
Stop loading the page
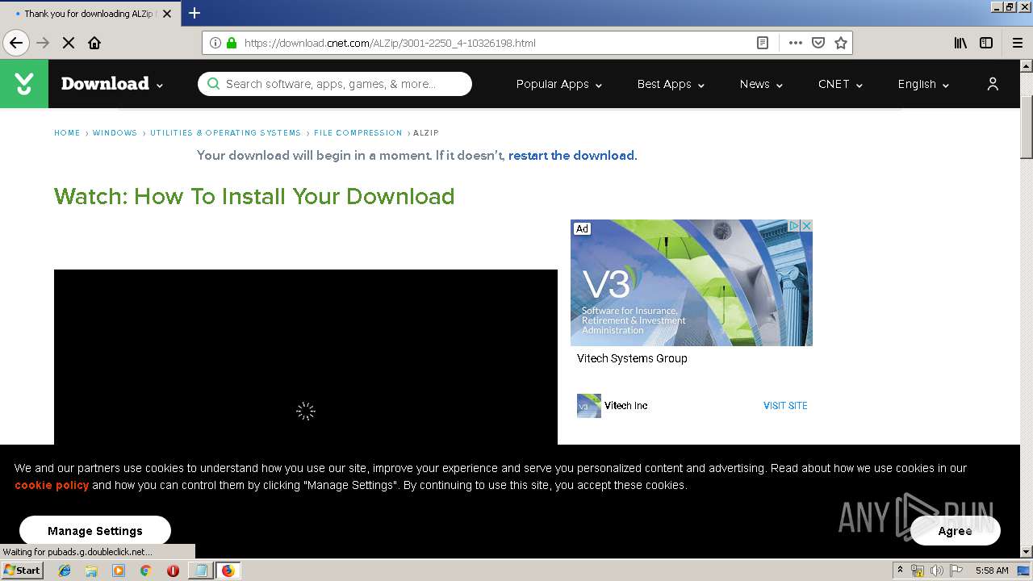click(x=69, y=43)
